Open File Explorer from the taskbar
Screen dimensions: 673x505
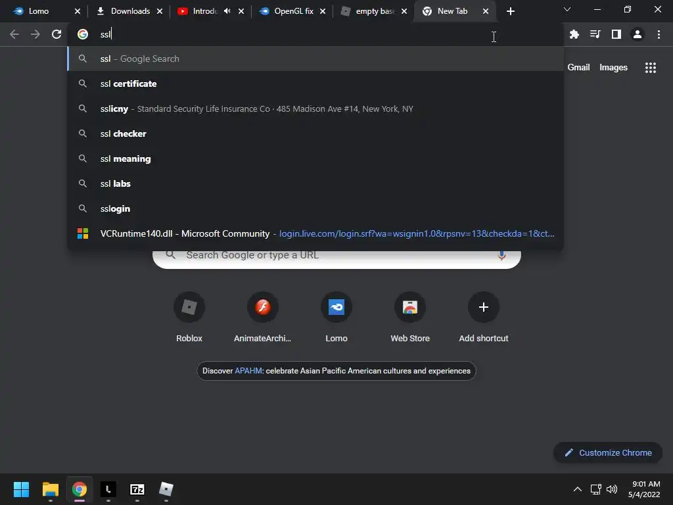(50, 489)
